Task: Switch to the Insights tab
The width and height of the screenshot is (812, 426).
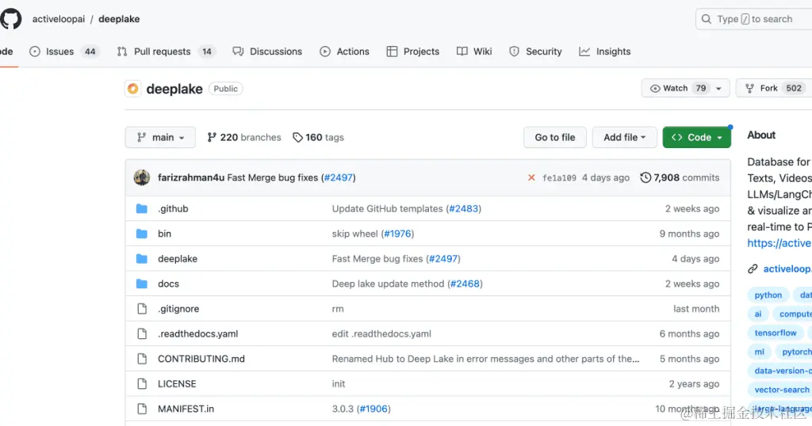Action: pos(605,51)
